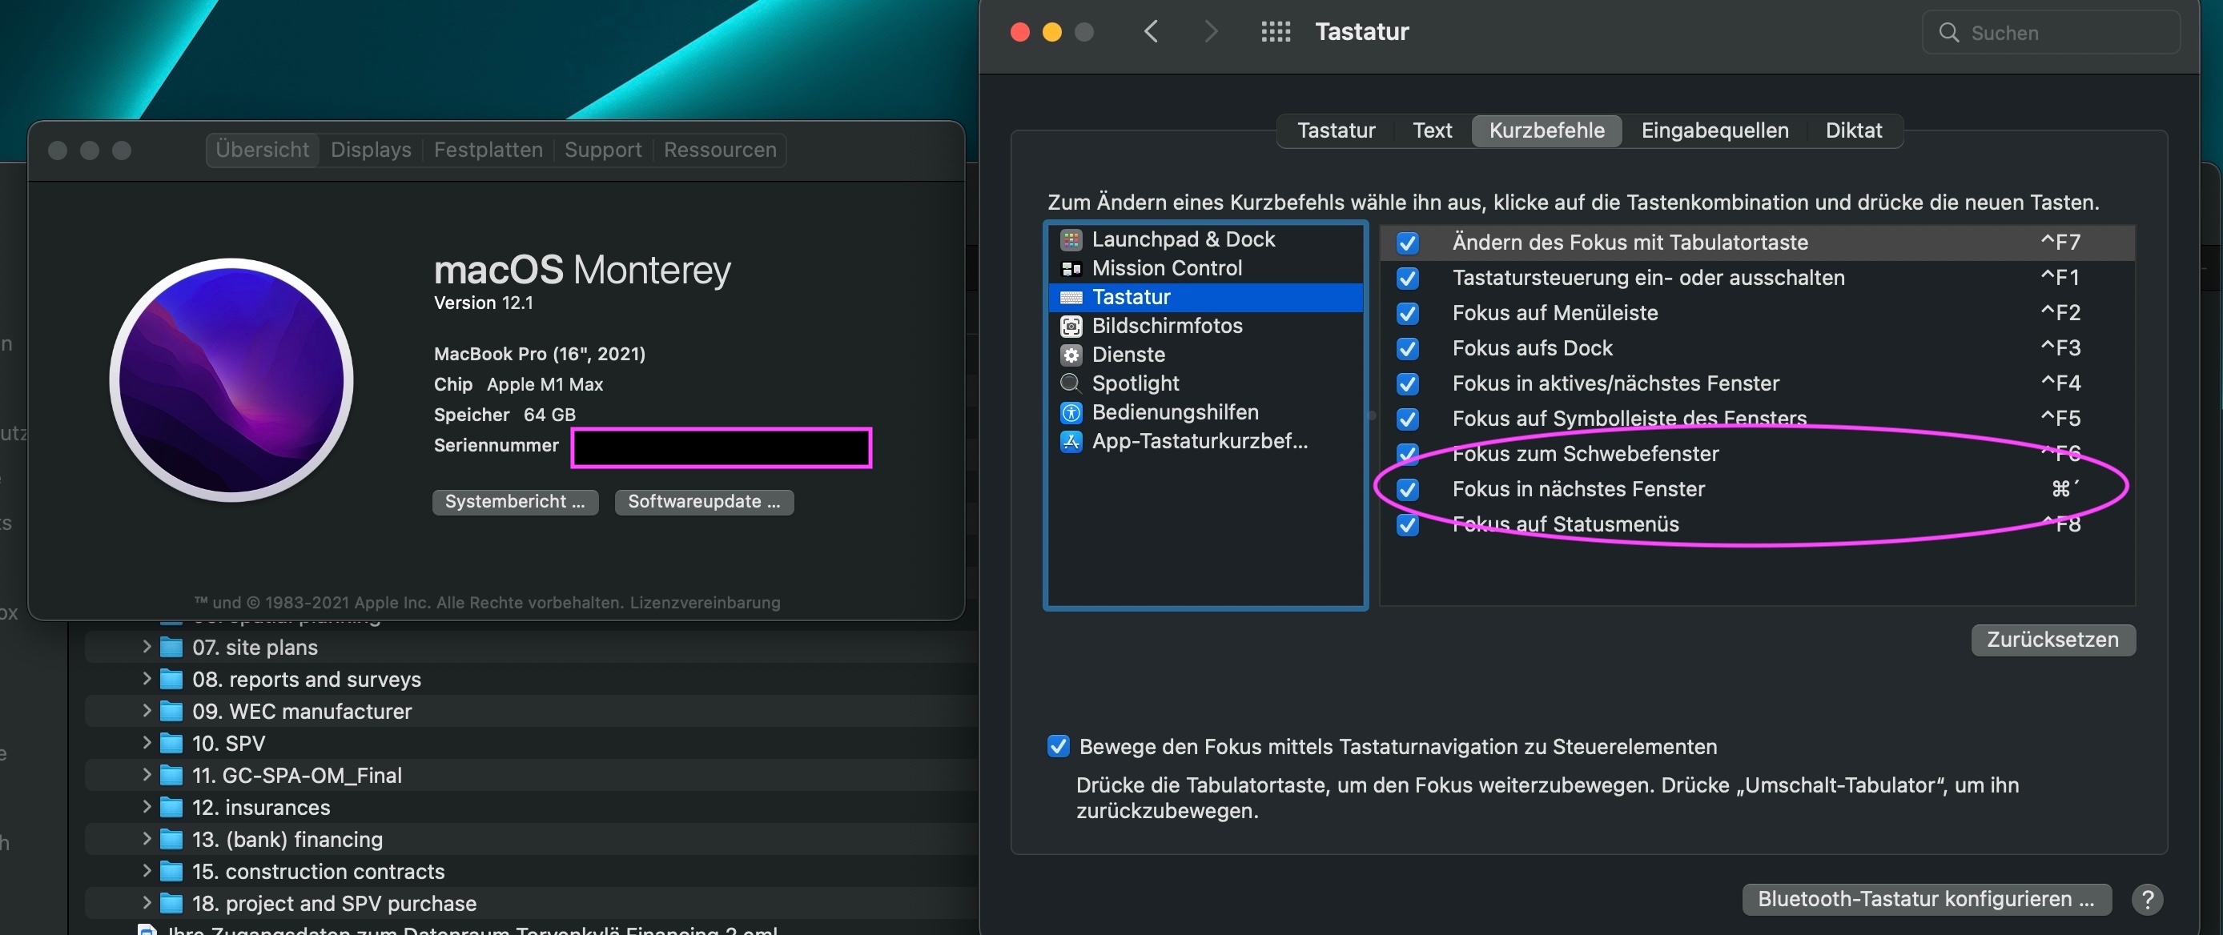Image resolution: width=2223 pixels, height=935 pixels.
Task: Open the Dienste gear icon category
Action: (x=1071, y=355)
